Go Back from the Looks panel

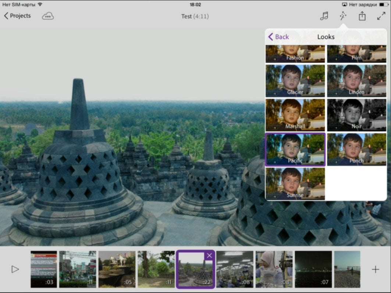[x=278, y=37]
